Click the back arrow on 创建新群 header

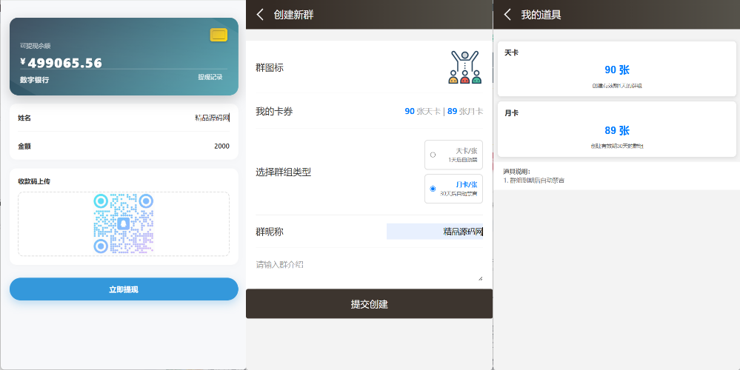pos(260,15)
